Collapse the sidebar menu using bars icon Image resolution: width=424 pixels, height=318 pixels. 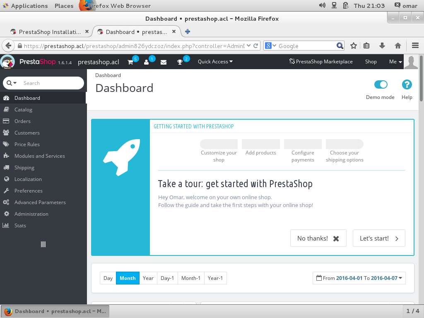point(43,244)
